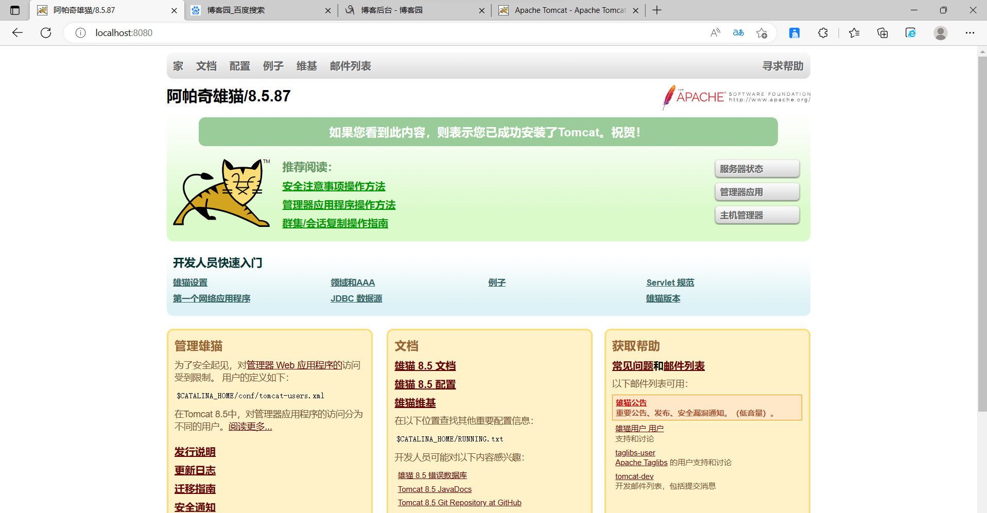
Task: Click the vertical page scrollbar thumb
Action: click(x=982, y=234)
